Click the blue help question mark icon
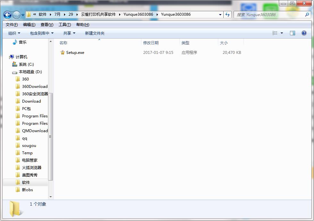Image resolution: width=314 pixels, height=221 pixels. [x=304, y=33]
